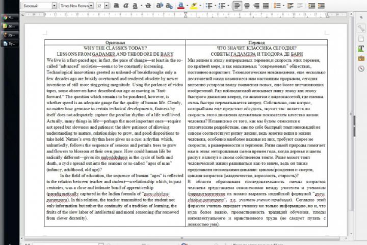Click the underlined word 'embeddedness'
367x245 pixels.
pyautogui.click(x=114, y=157)
